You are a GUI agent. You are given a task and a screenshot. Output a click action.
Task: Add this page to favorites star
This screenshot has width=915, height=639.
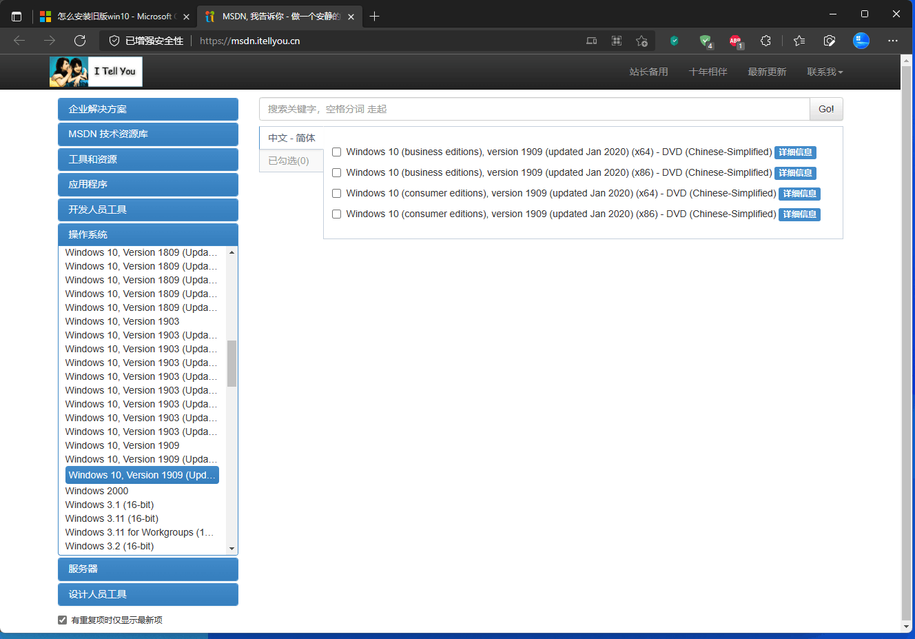point(641,41)
